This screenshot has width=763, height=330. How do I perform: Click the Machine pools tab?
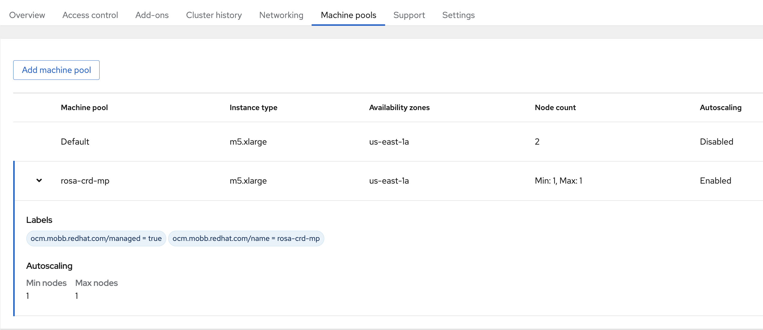(x=348, y=15)
